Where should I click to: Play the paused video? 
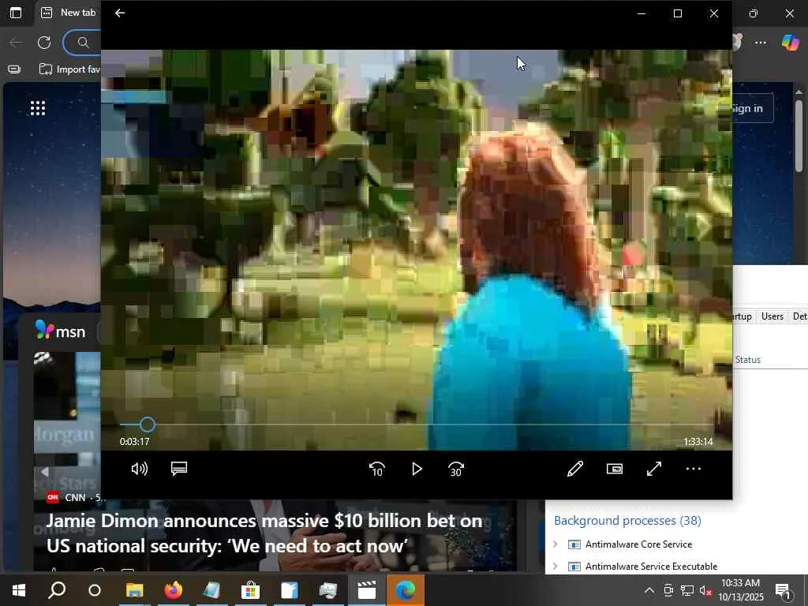pyautogui.click(x=417, y=469)
